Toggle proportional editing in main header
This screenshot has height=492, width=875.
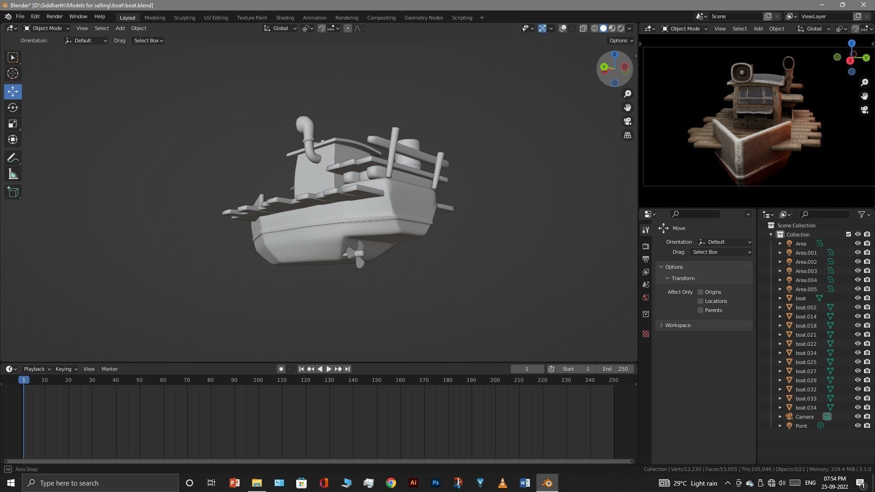(x=348, y=28)
